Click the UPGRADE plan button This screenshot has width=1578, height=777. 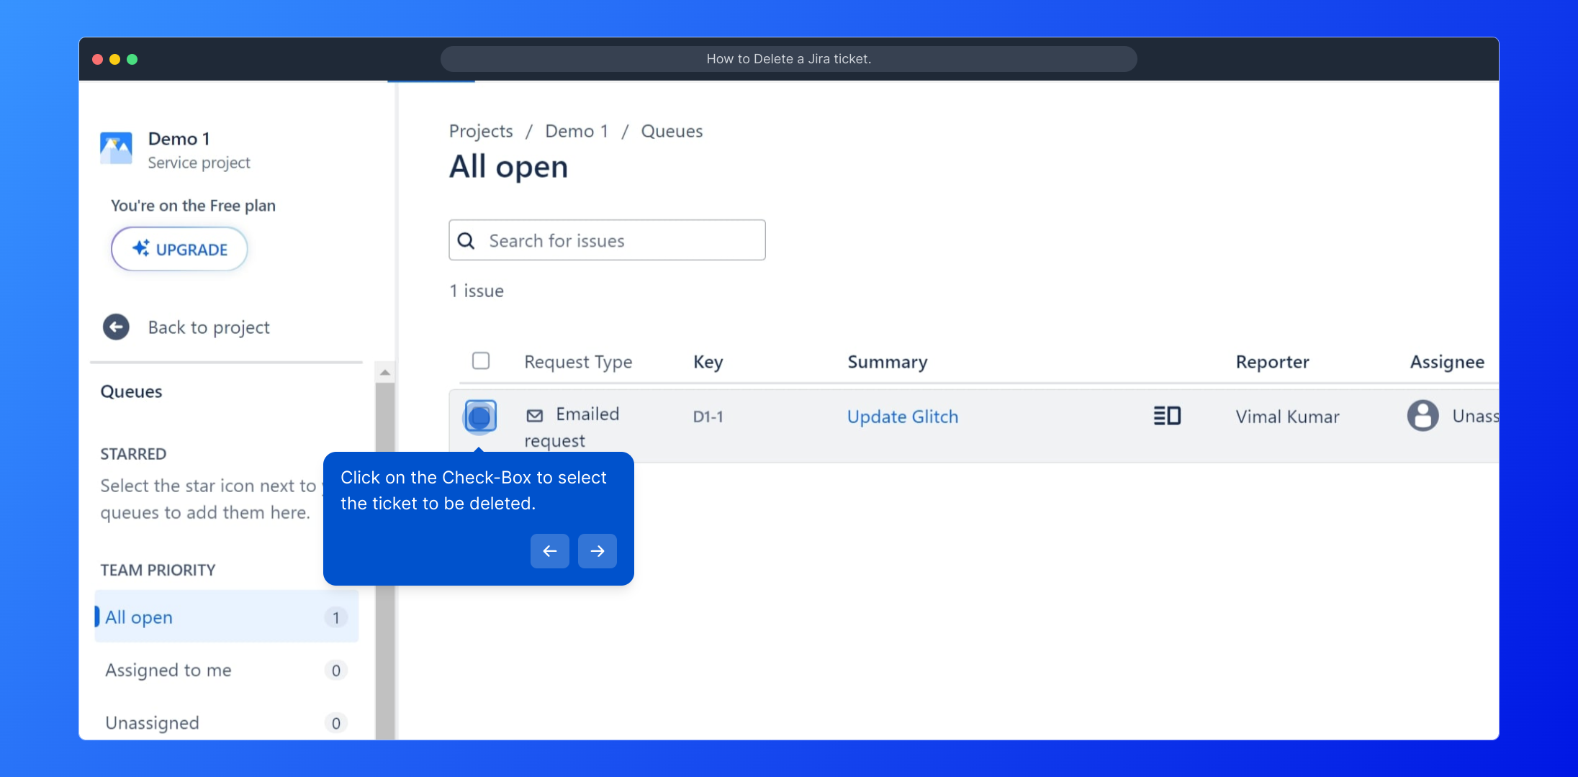point(179,250)
